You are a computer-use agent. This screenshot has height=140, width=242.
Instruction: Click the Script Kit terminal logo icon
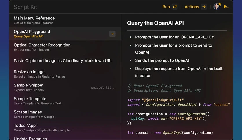pyautogui.click(x=226, y=7)
